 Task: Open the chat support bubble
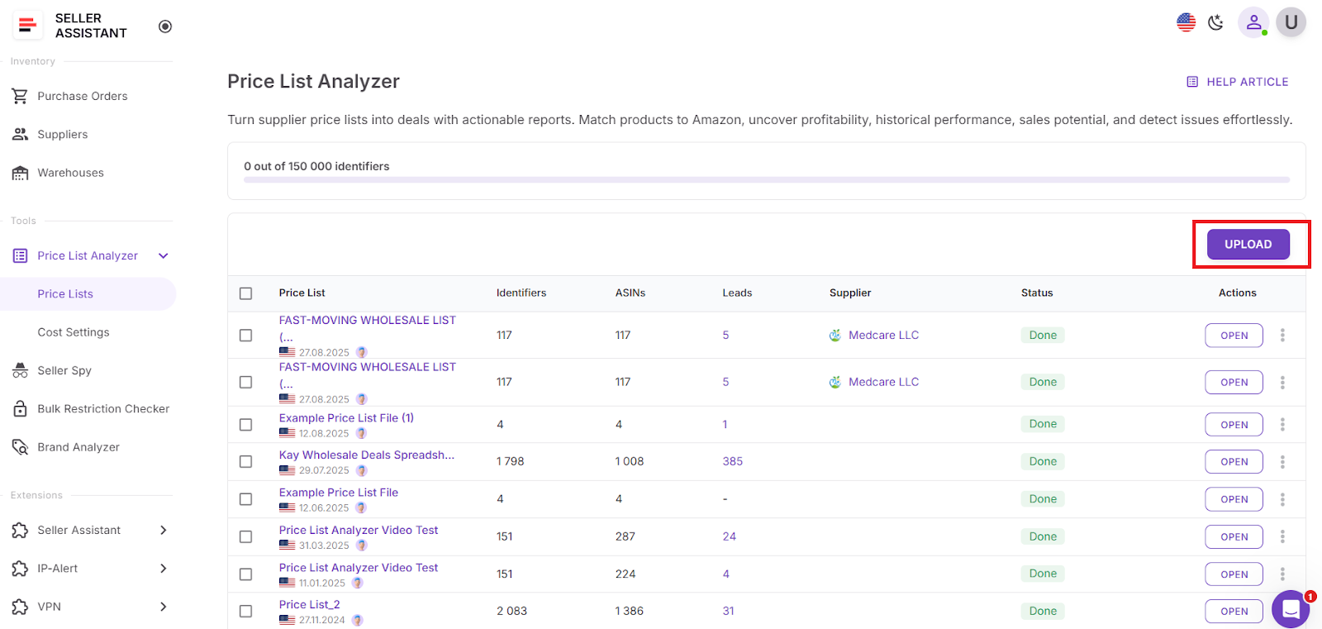click(1291, 610)
